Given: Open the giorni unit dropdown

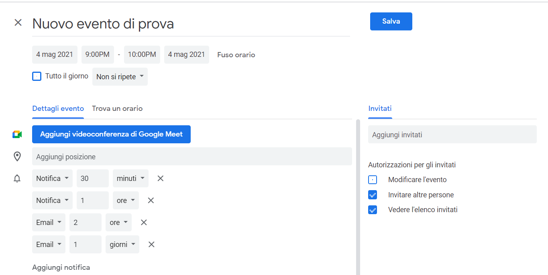Looking at the screenshot, I should [x=122, y=245].
